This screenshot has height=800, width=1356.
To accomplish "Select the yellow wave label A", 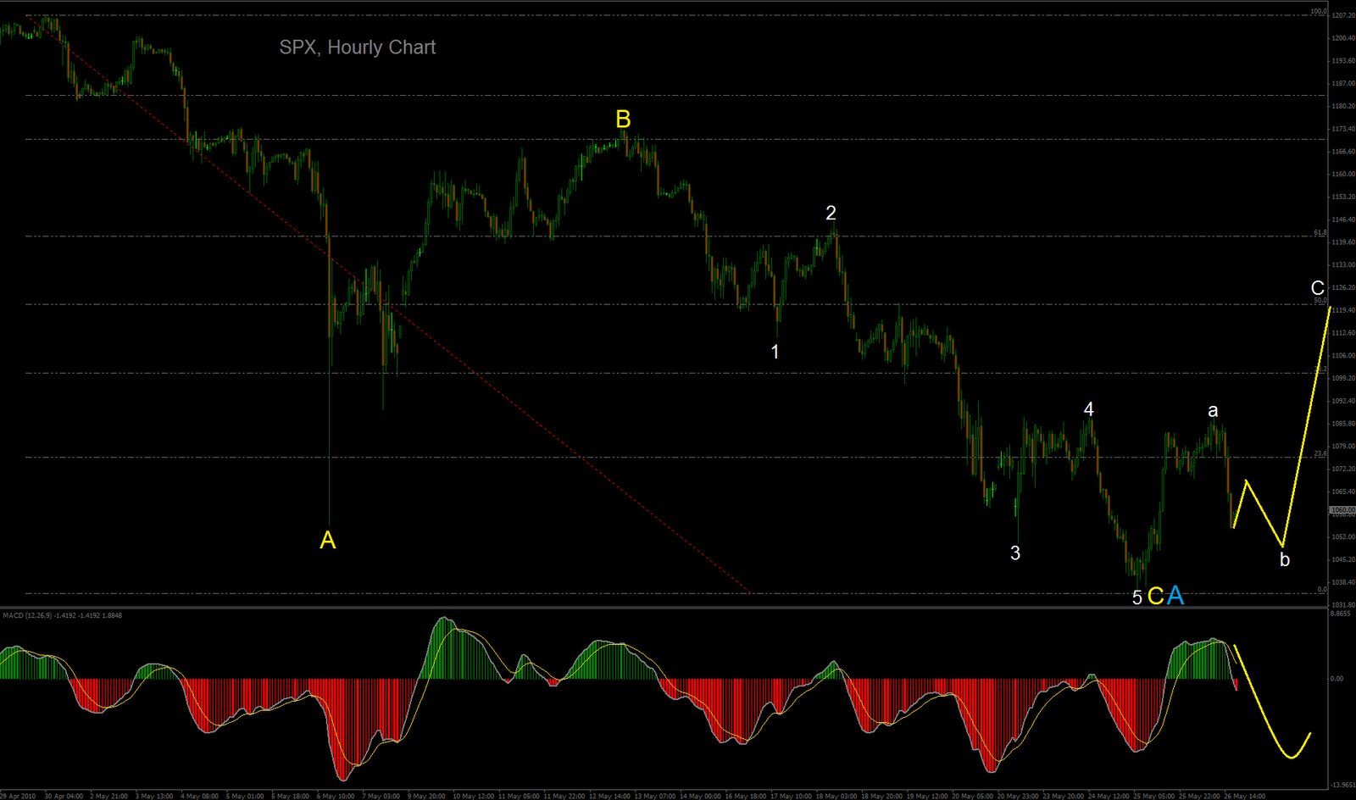I will [328, 540].
